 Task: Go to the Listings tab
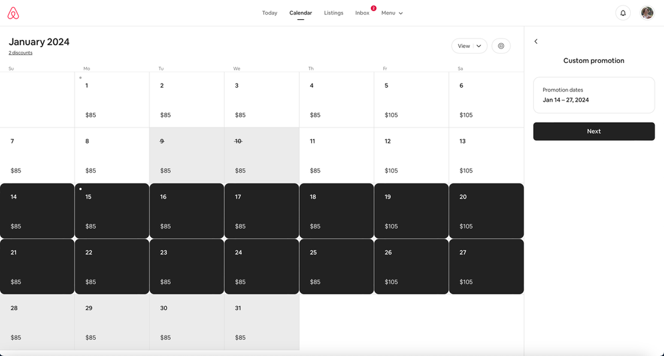(x=334, y=13)
